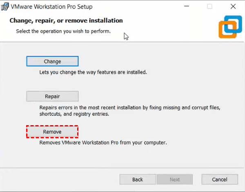Screen dimensions: 245x192
Task: Click the Change button
Action: (52, 62)
